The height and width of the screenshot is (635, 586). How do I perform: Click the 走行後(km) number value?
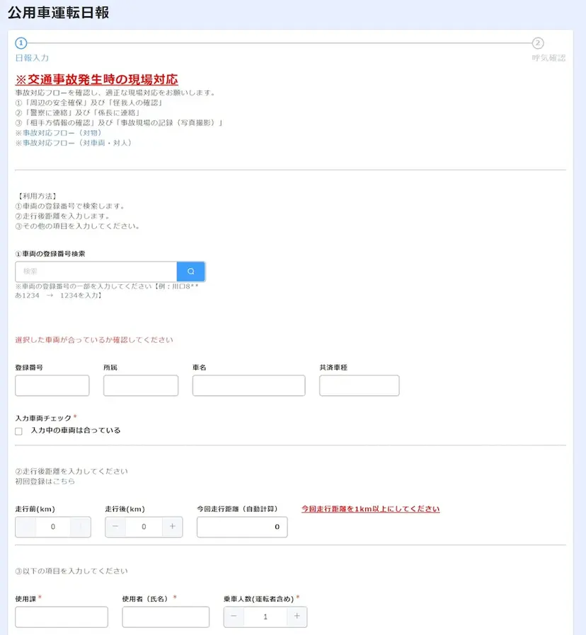(x=144, y=527)
